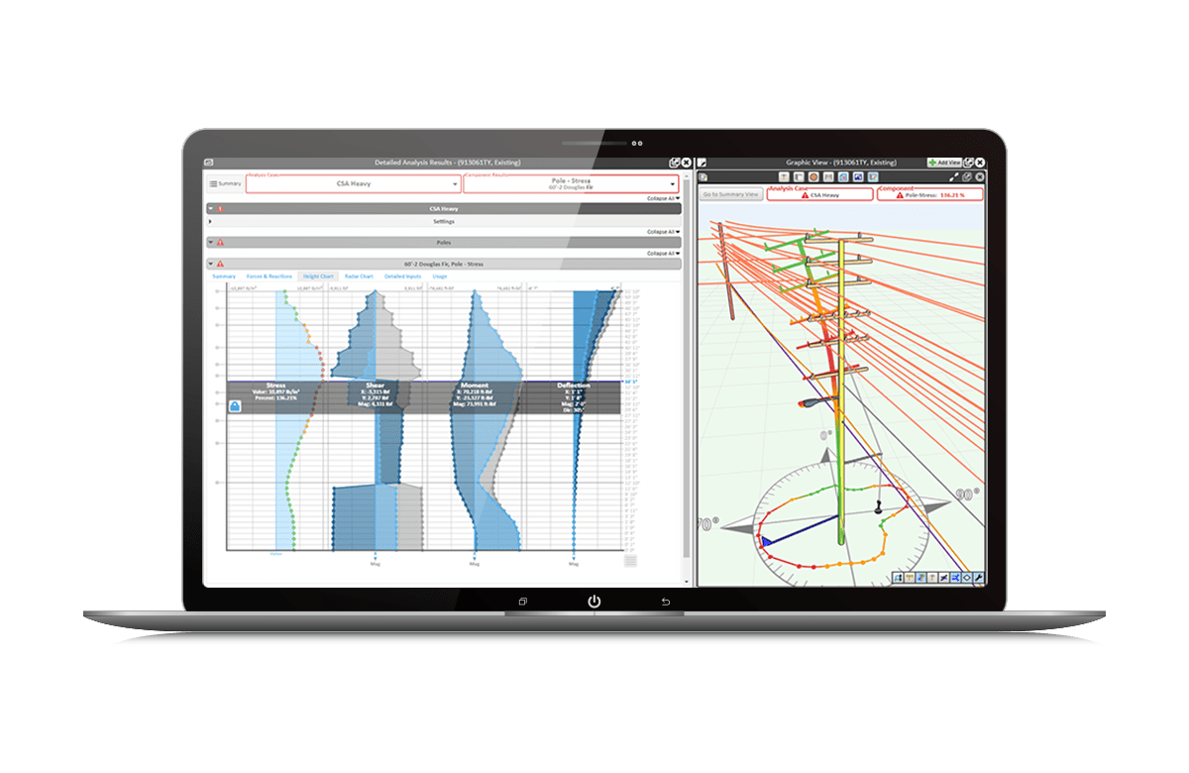Viewport: 1189px width, 773px height.
Task: Expand the Settings section
Action: (x=210, y=222)
